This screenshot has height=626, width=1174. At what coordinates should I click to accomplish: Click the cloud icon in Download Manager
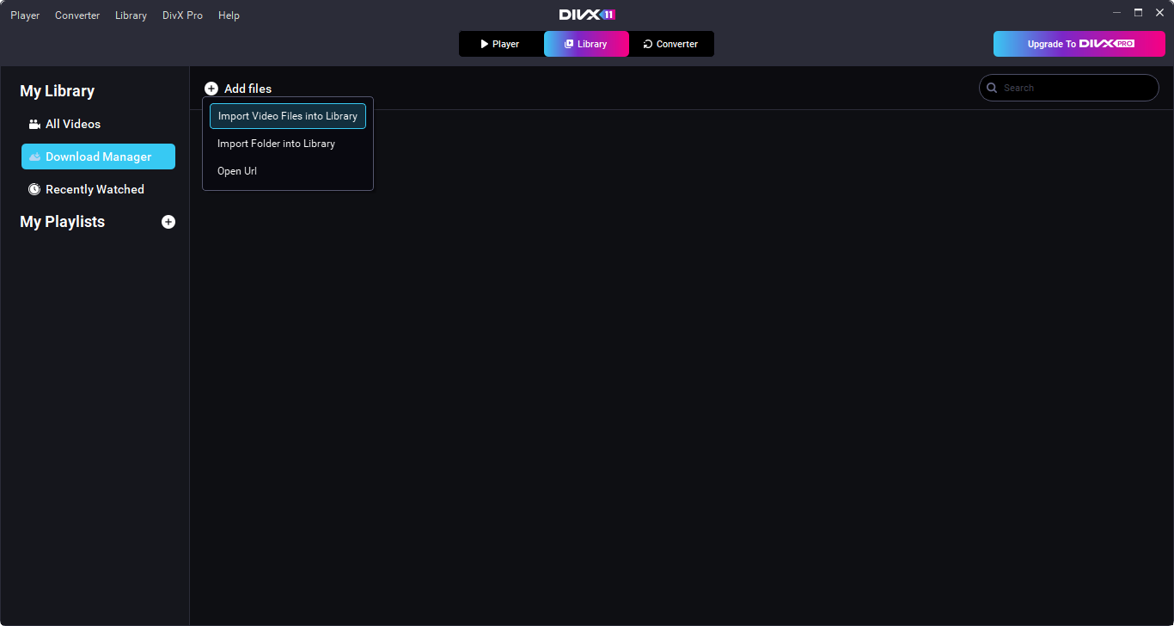(x=34, y=157)
